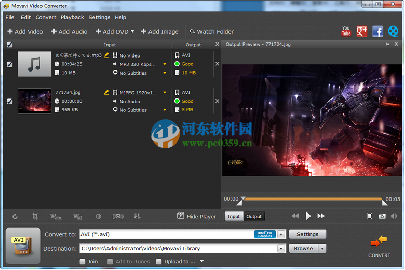Open the Edit menu
Image resolution: width=405 pixels, height=270 pixels.
26,17
